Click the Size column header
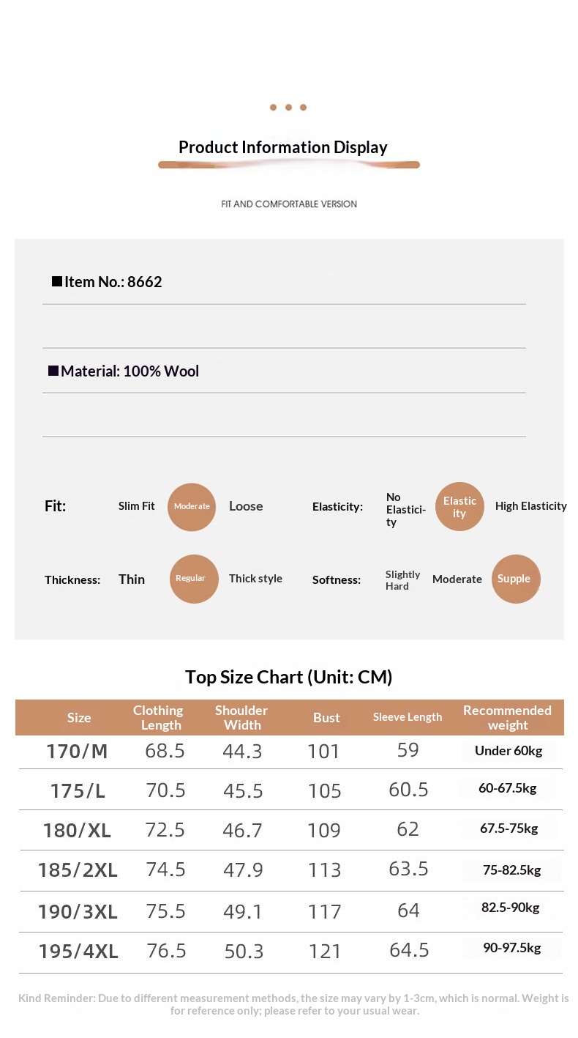The width and height of the screenshot is (578, 1038). [79, 718]
